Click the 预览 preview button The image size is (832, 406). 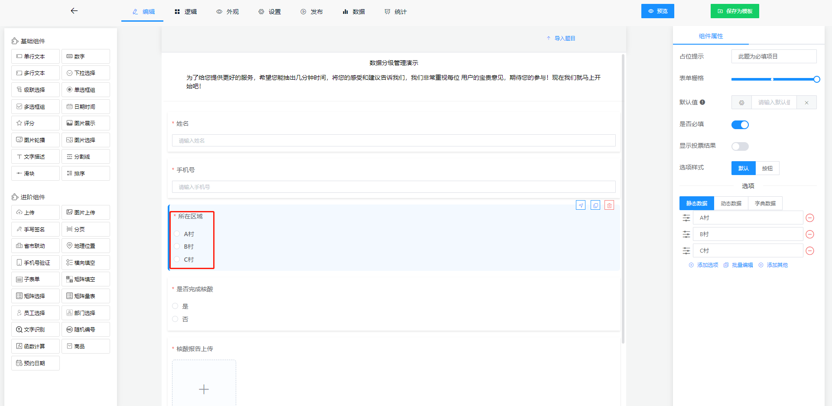coord(657,11)
